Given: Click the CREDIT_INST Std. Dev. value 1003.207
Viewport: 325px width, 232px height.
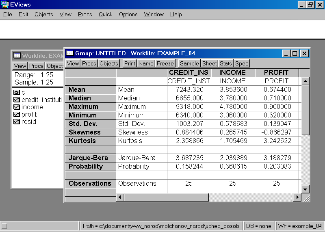Looking at the screenshot, I should pos(189,124).
